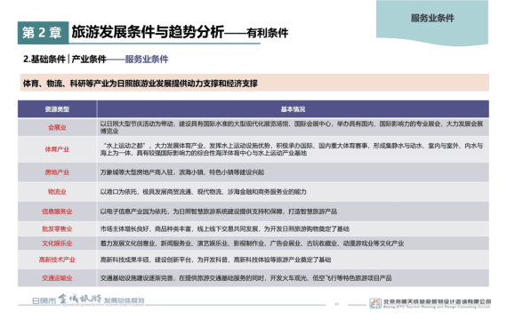Select the 交通运输业 row label

click(x=57, y=278)
